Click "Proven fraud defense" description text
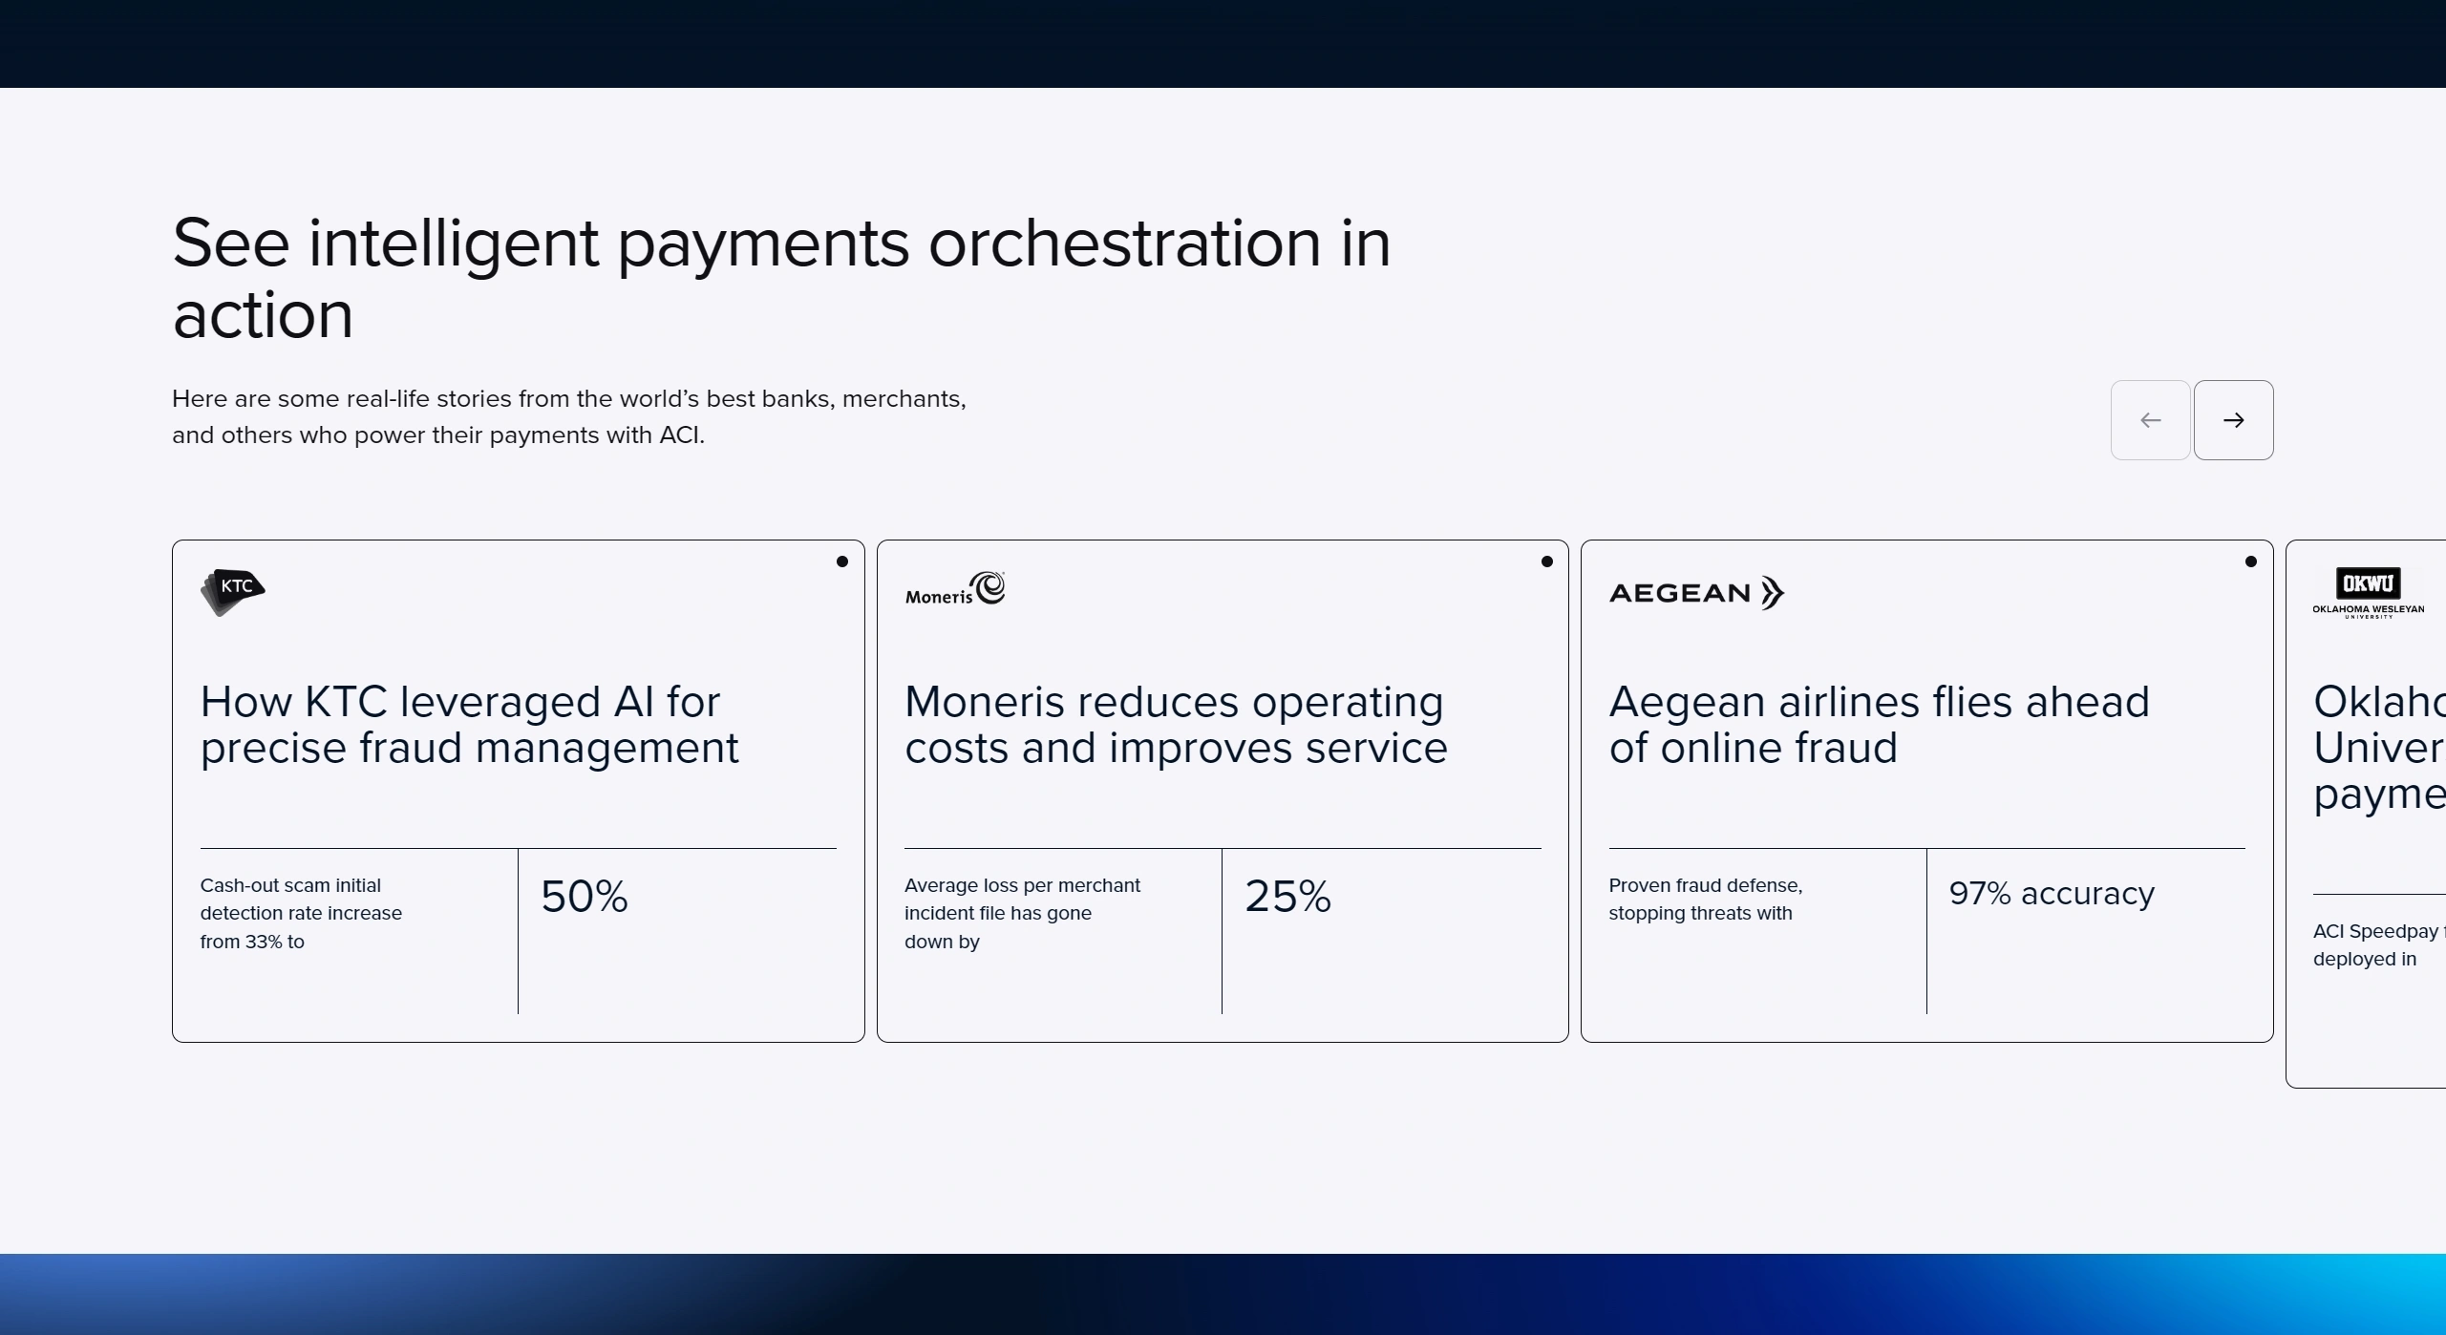Screen dimensions: 2446x1335 (1704, 899)
